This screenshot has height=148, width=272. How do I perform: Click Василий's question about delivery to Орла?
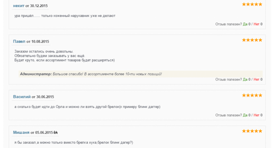[87, 107]
